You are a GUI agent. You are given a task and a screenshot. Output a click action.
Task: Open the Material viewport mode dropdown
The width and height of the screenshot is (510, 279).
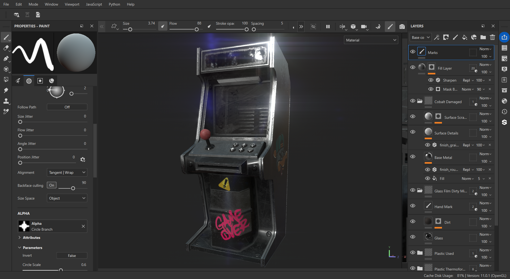point(371,40)
